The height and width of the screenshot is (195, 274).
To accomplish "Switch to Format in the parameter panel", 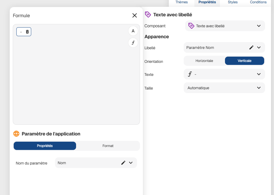I will [x=108, y=146].
